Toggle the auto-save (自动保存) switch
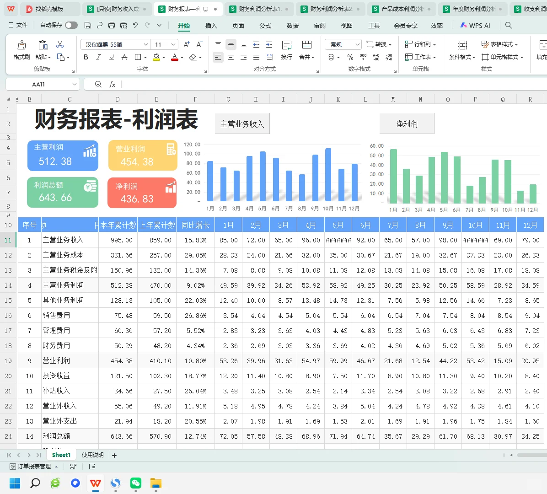The image size is (547, 494). click(71, 25)
